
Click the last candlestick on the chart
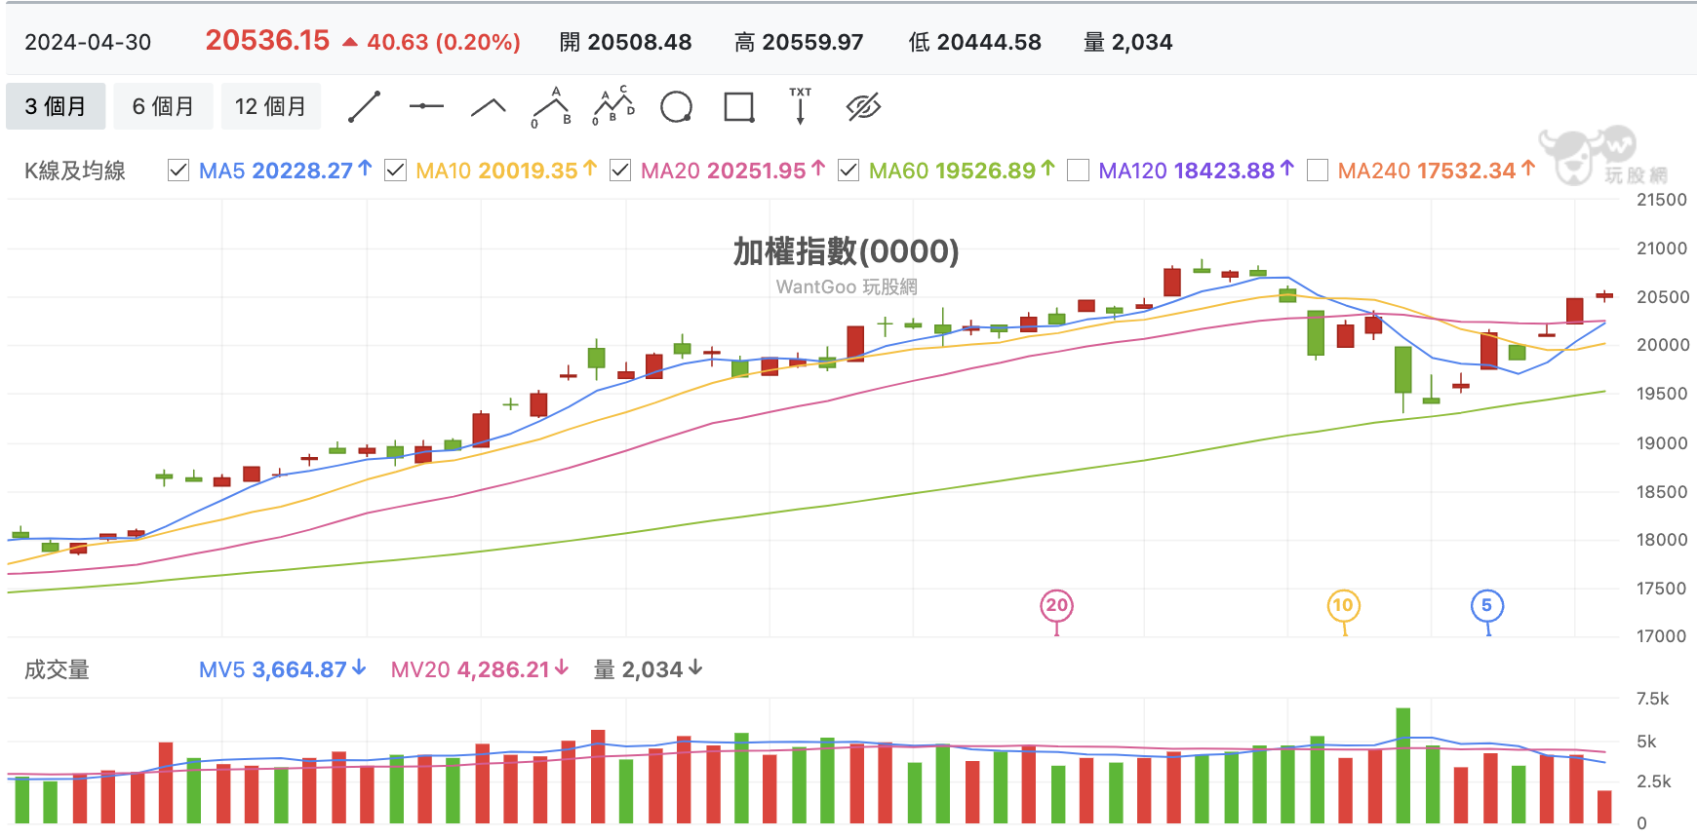click(1604, 295)
